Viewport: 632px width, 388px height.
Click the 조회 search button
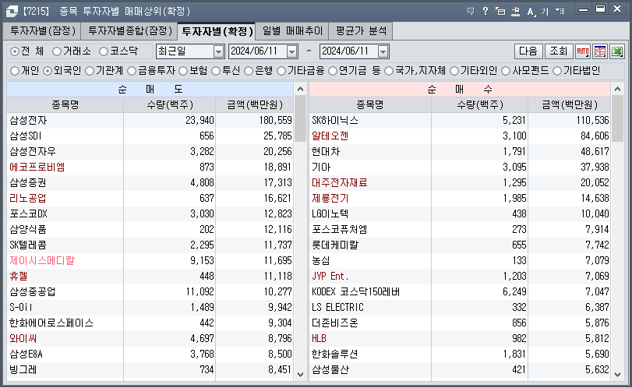point(559,51)
